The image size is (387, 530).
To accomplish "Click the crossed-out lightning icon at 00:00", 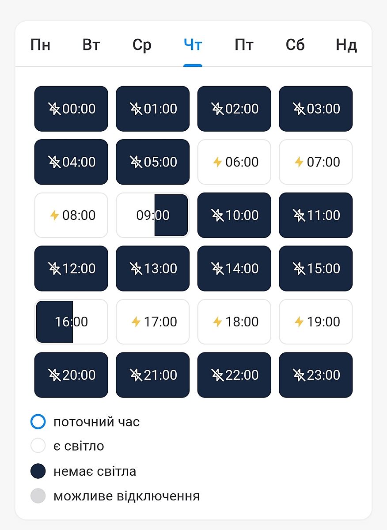I will tap(54, 109).
